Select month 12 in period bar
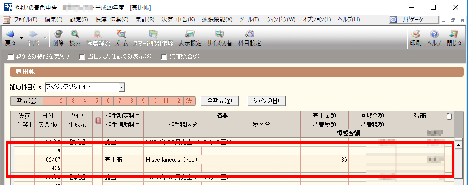 (177, 101)
